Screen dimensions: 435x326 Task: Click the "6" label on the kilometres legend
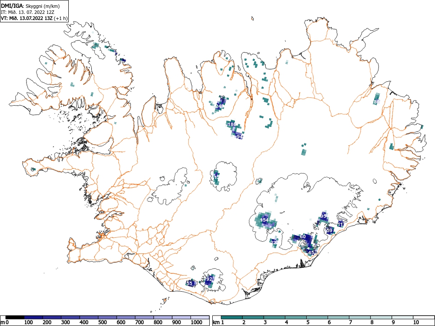point(329,323)
